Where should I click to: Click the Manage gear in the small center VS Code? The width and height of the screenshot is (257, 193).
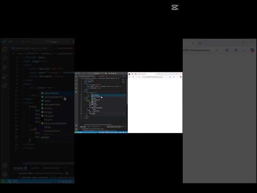[x=76, y=129]
